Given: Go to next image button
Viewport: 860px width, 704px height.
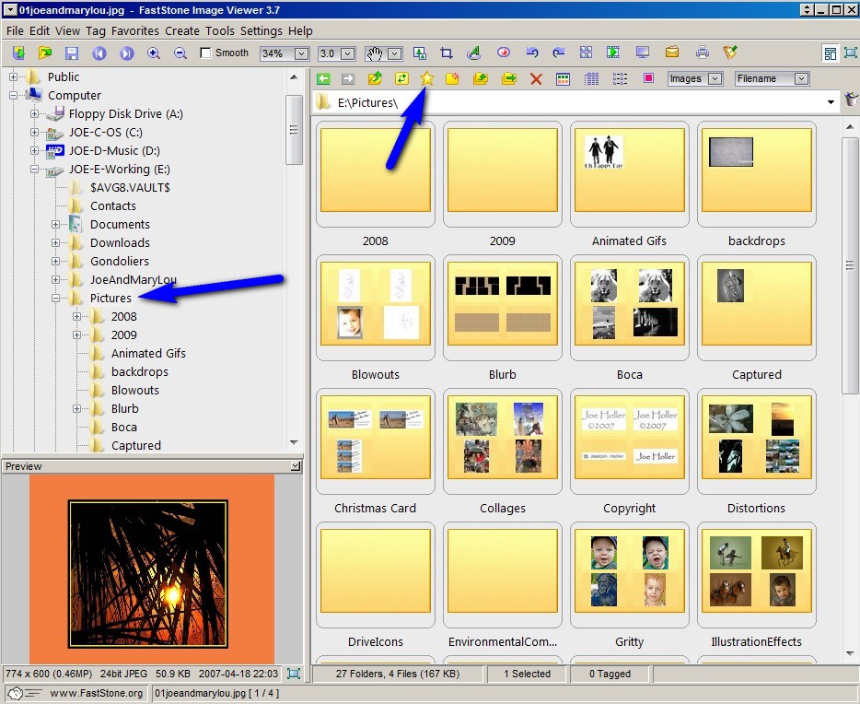Looking at the screenshot, I should coord(127,53).
